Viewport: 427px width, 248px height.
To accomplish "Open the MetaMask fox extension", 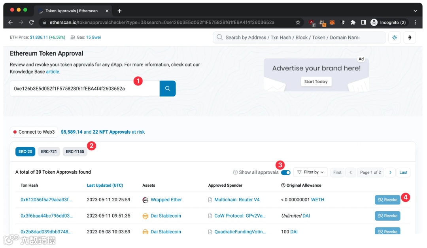I will click(332, 23).
